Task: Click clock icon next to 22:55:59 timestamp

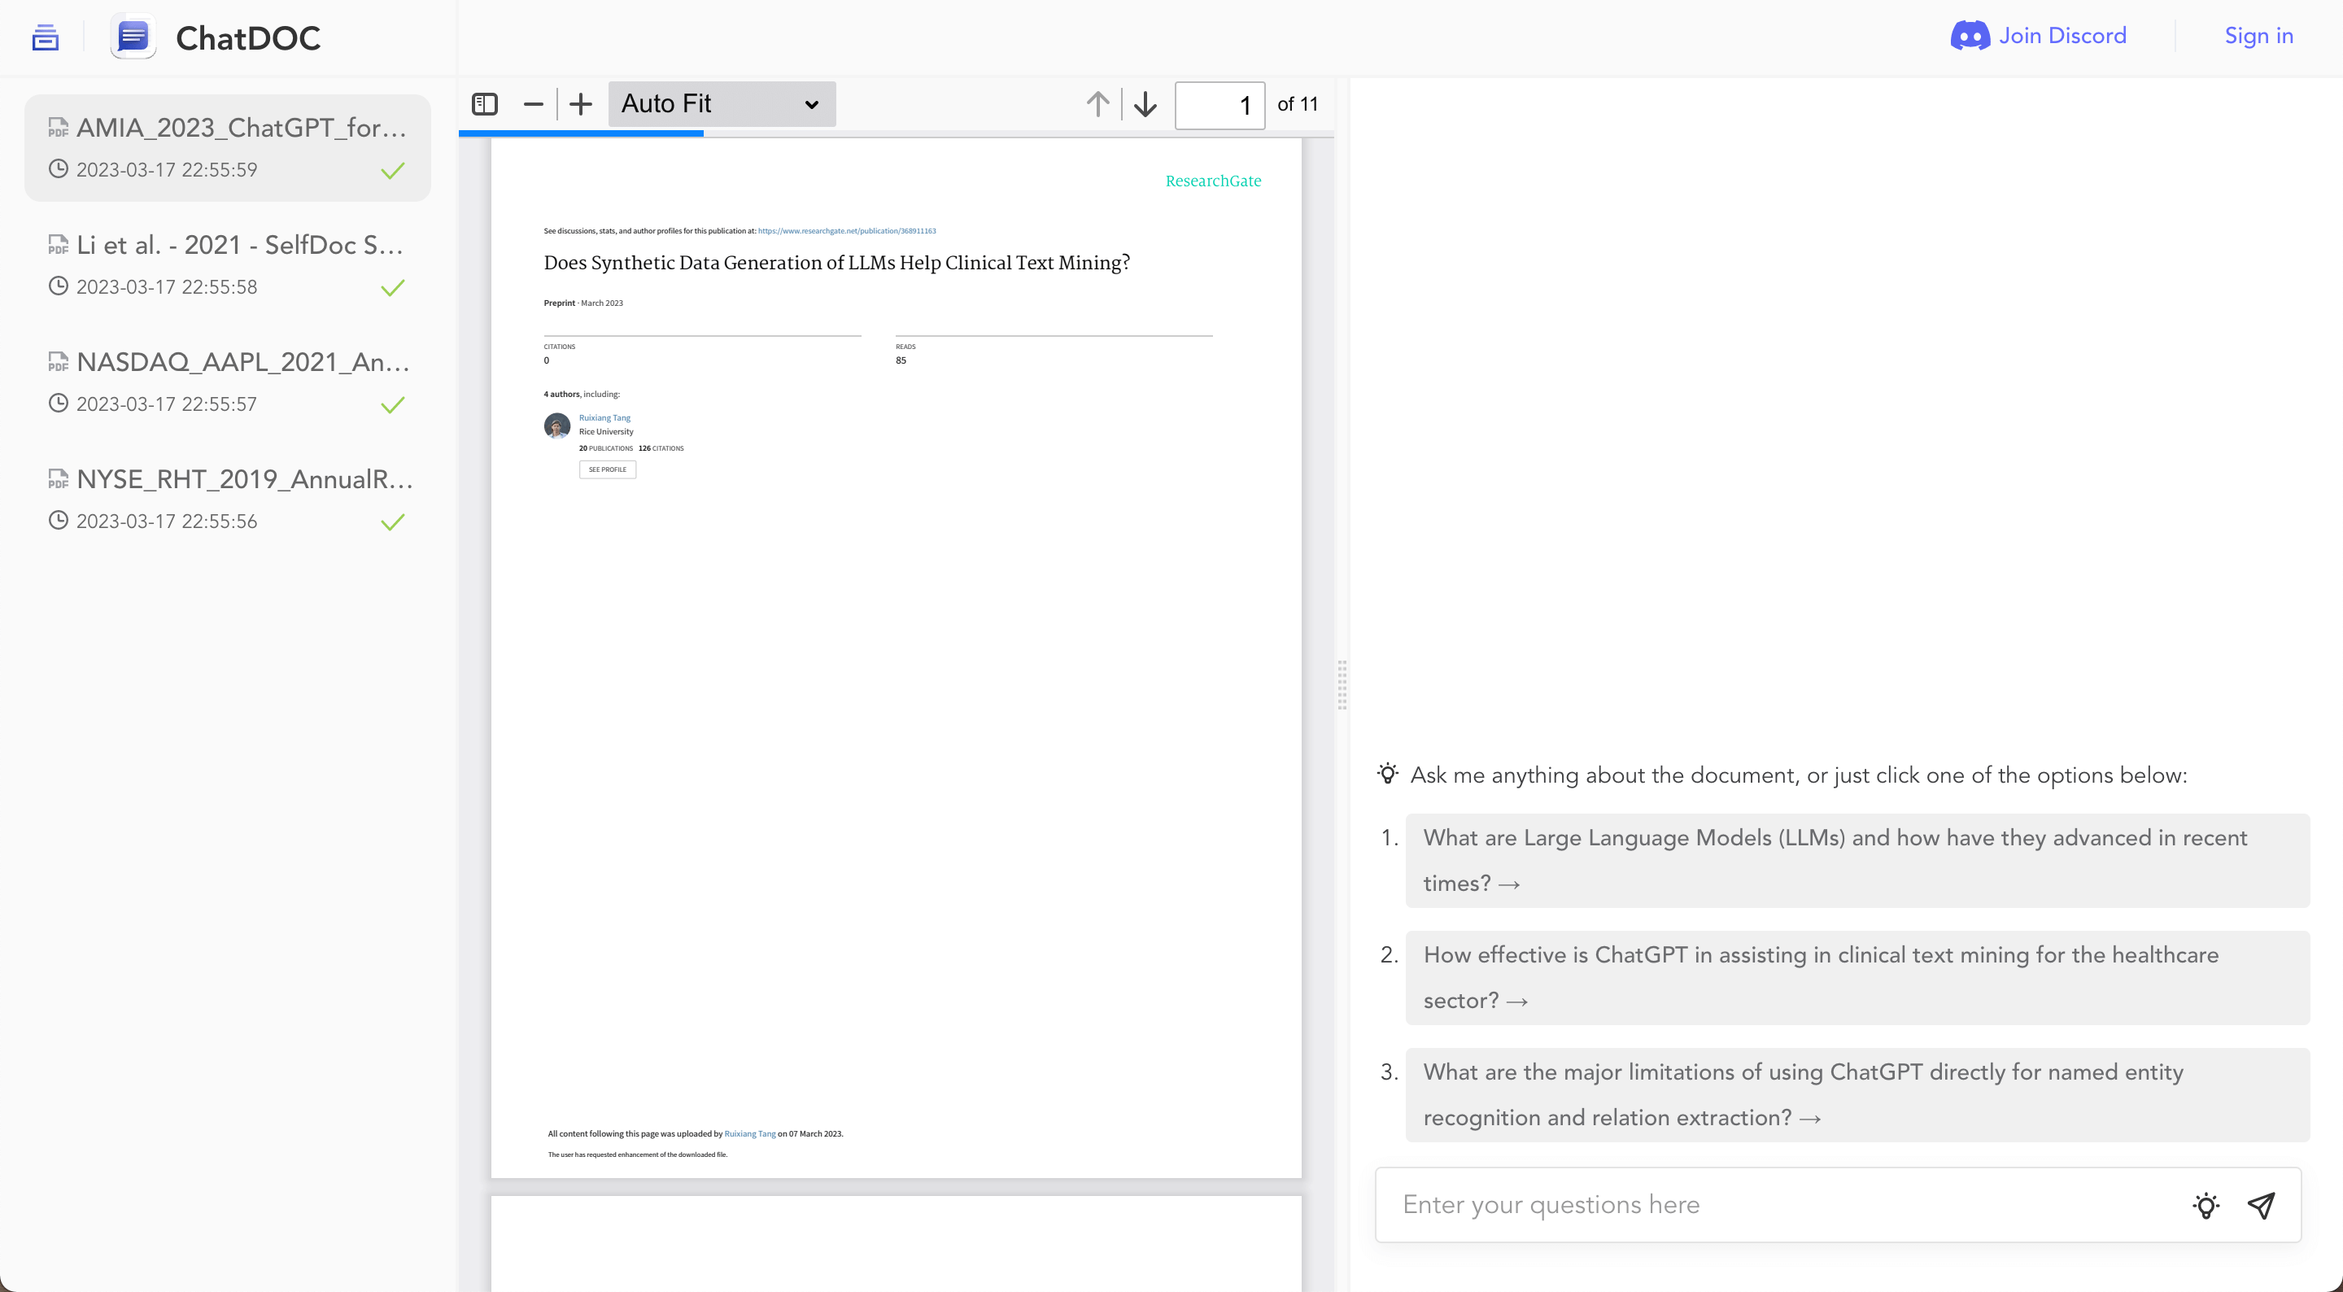Action: [59, 169]
